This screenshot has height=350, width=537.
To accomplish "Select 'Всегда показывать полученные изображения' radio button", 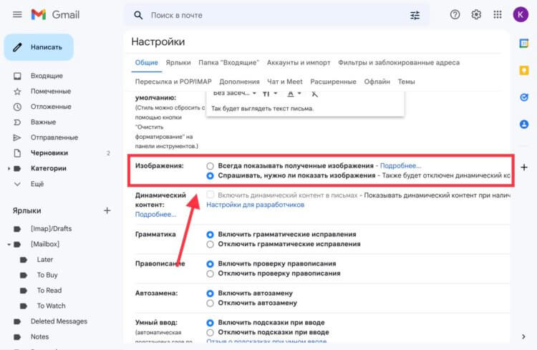I will pos(210,166).
